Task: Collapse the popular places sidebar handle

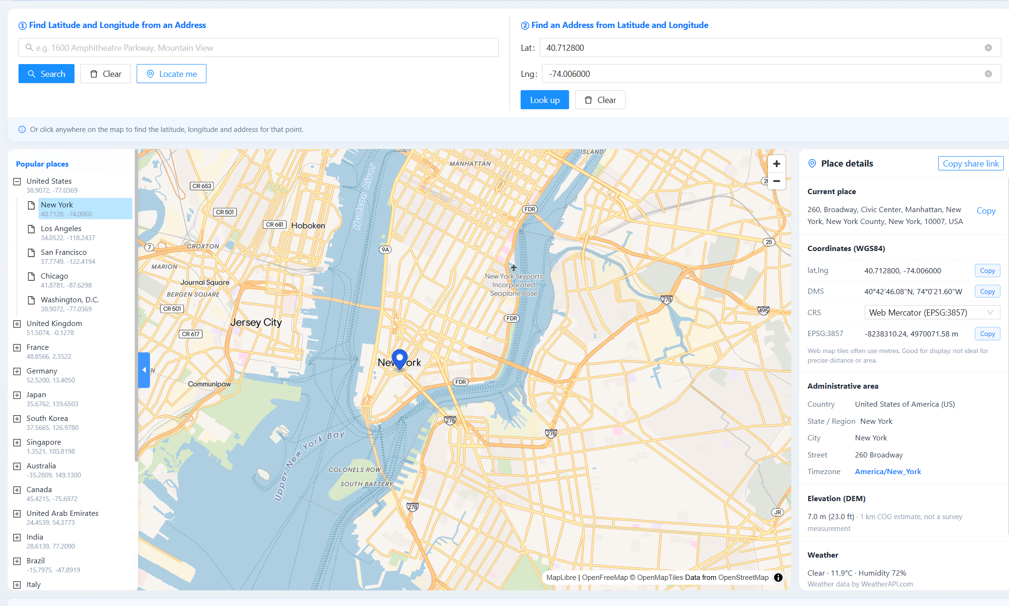Action: [x=144, y=370]
